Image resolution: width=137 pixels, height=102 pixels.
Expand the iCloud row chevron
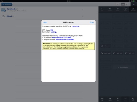(82, 16)
